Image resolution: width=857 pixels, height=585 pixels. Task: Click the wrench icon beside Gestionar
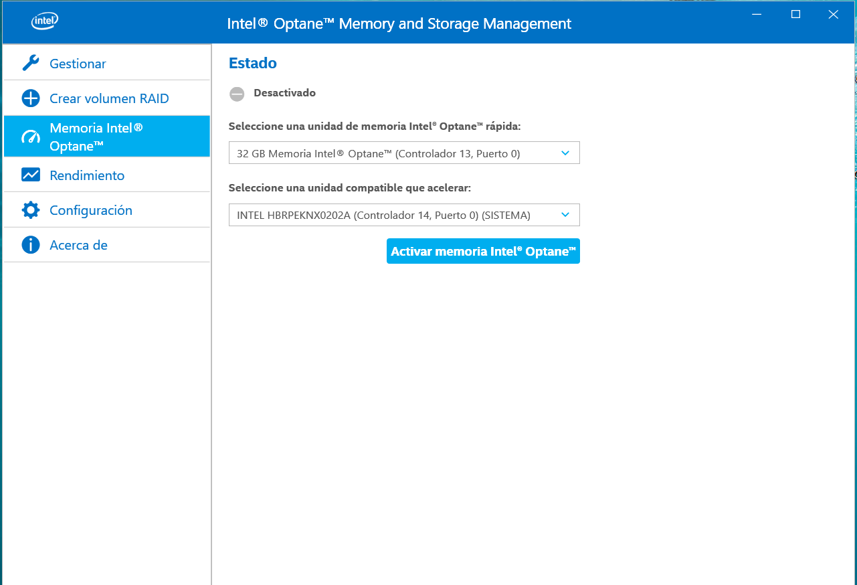[x=31, y=64]
